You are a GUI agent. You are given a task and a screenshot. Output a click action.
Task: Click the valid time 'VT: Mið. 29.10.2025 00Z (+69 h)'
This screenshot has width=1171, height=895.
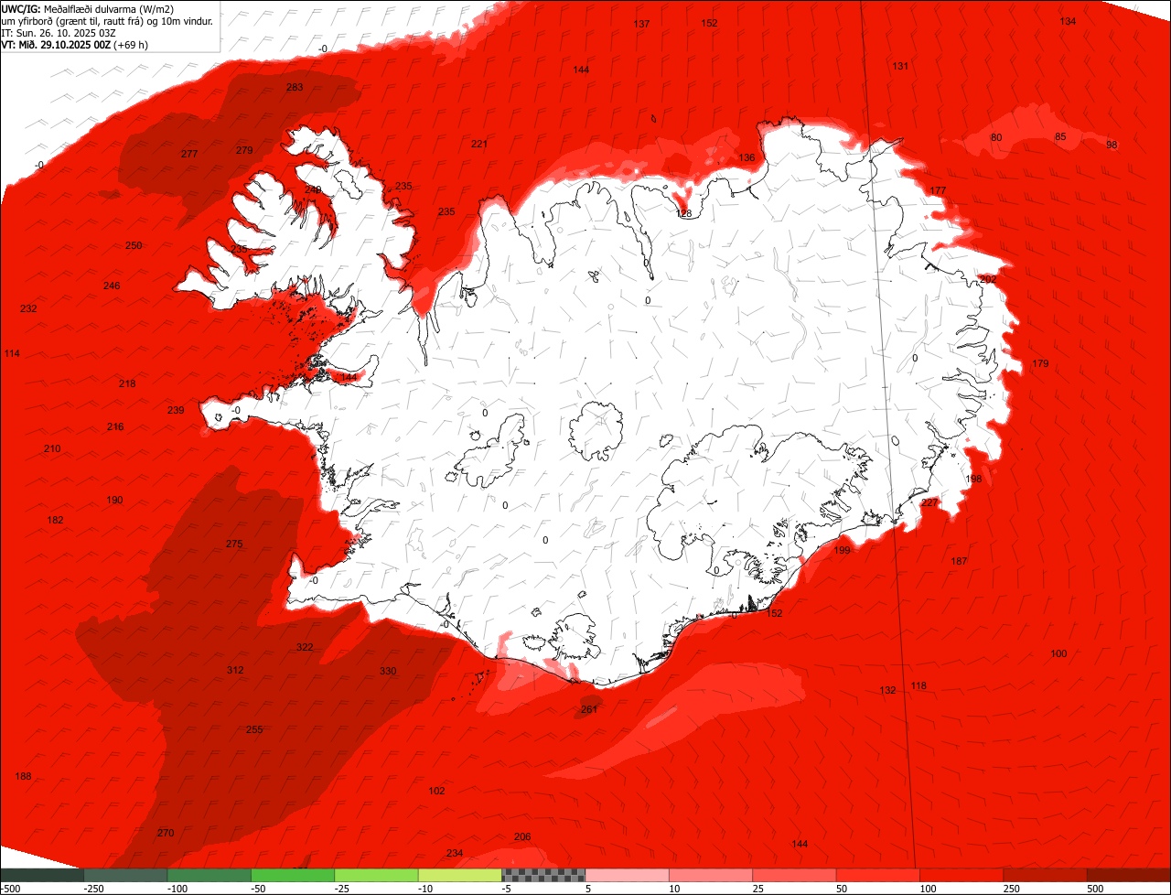pos(74,44)
